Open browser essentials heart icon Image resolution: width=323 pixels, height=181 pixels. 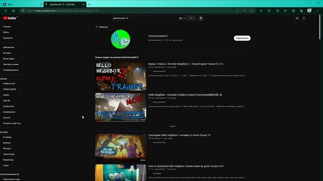(301, 11)
